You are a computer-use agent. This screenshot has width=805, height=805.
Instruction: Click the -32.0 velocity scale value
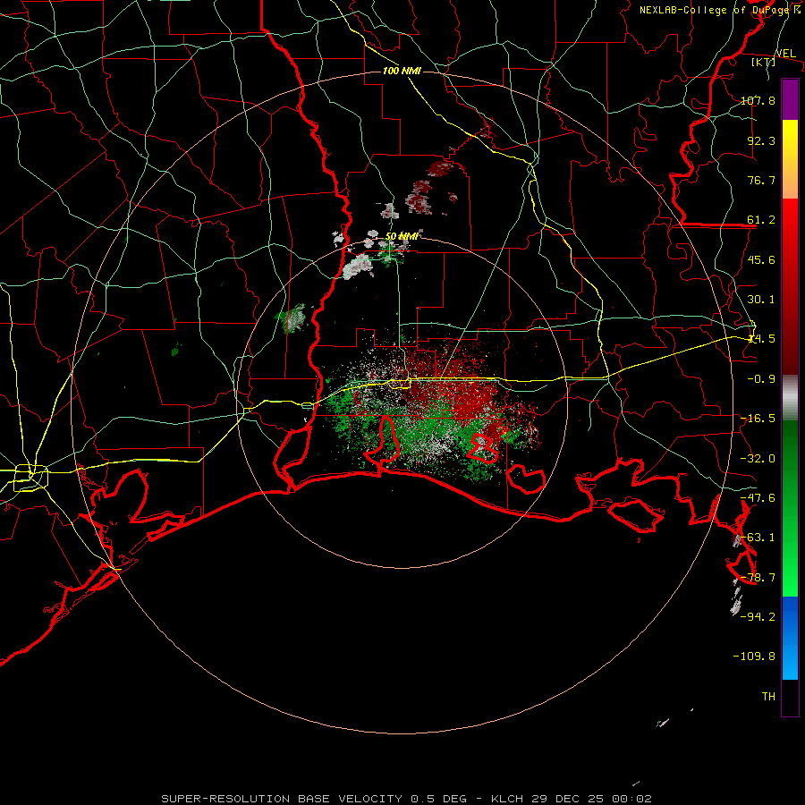click(758, 459)
